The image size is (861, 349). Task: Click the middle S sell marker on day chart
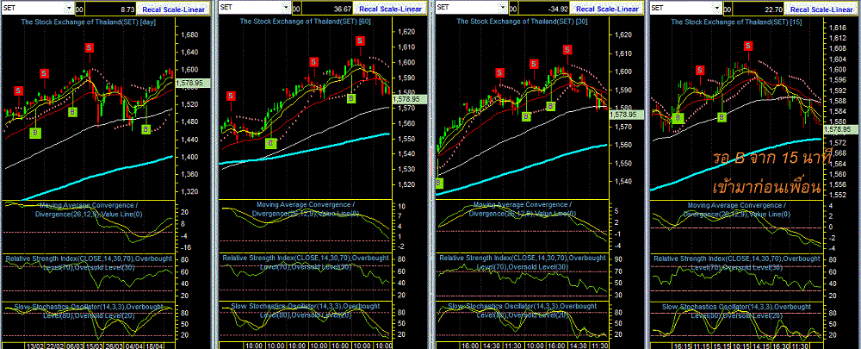click(45, 73)
